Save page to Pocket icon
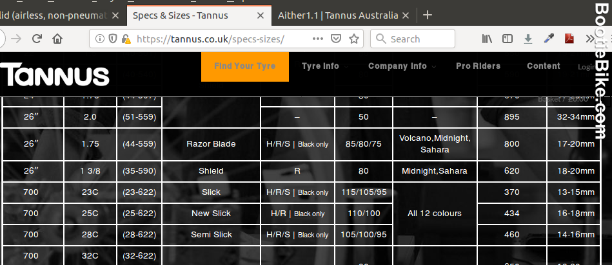Image resolution: width=612 pixels, height=265 pixels. tap(335, 39)
